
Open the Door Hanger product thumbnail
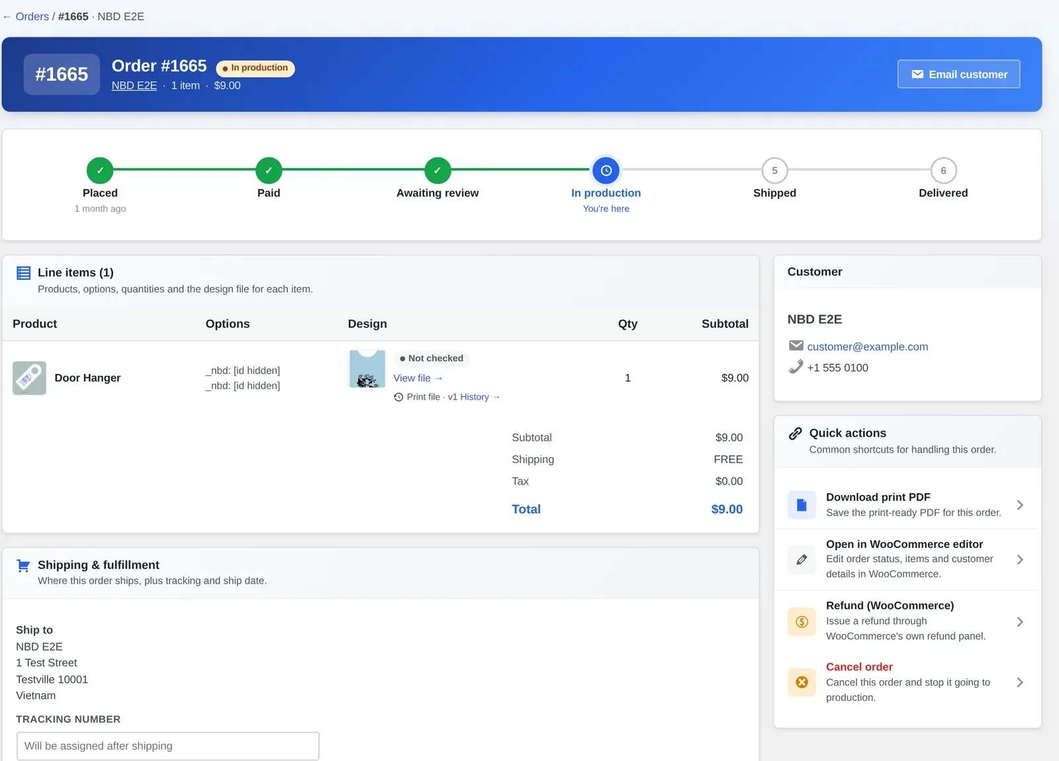tap(29, 378)
